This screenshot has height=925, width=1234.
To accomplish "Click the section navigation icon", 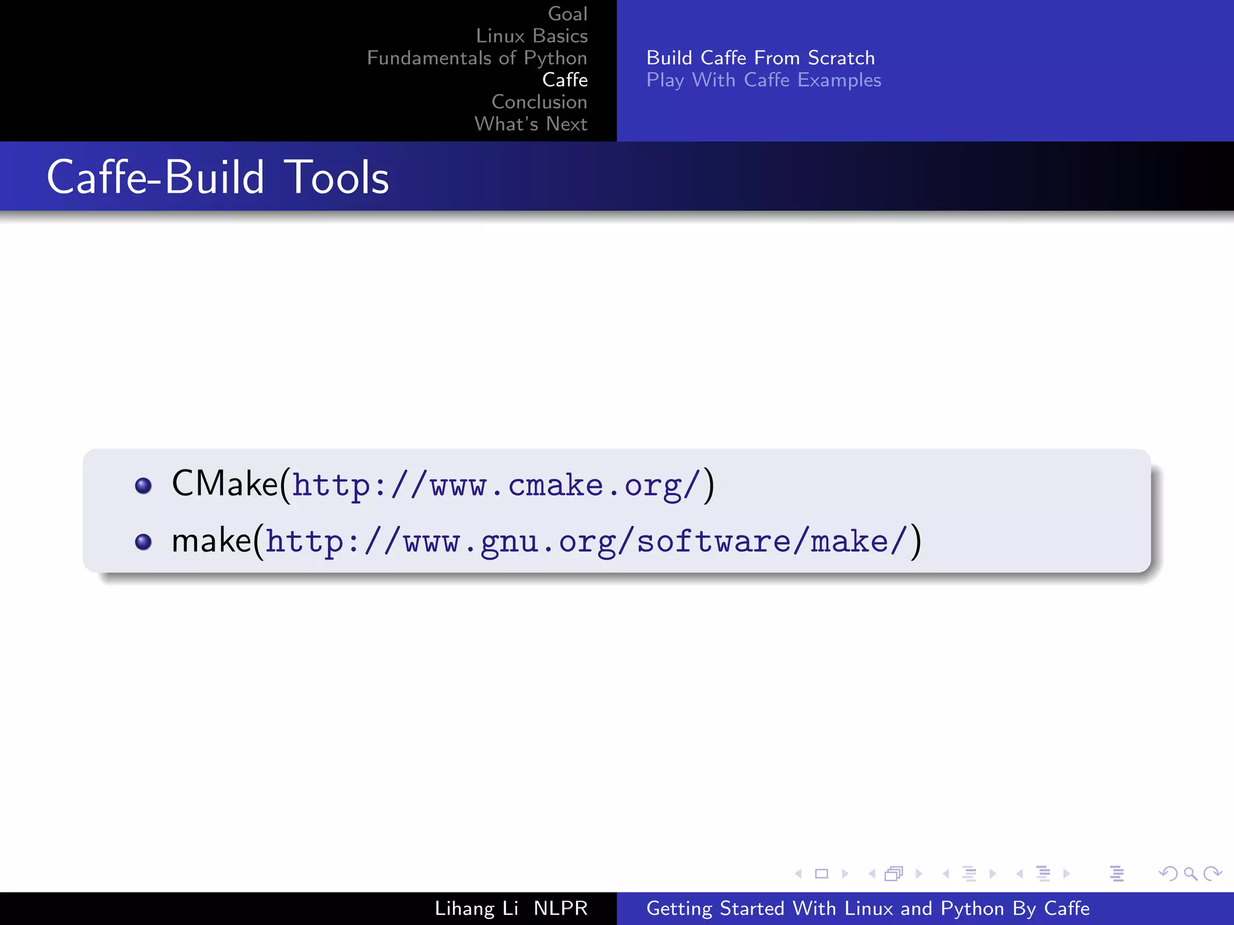I will [1043, 874].
